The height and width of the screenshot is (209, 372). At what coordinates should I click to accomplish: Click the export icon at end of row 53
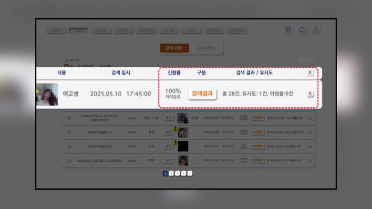pos(310,161)
